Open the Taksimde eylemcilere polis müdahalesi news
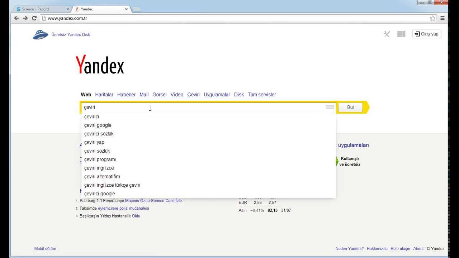 pos(114,208)
